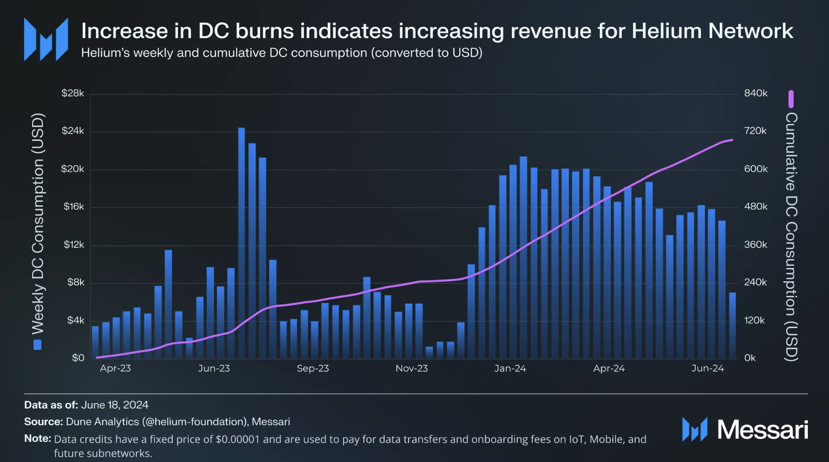Select the blue Weekly DC Consumption legend swatch

[x=37, y=345]
